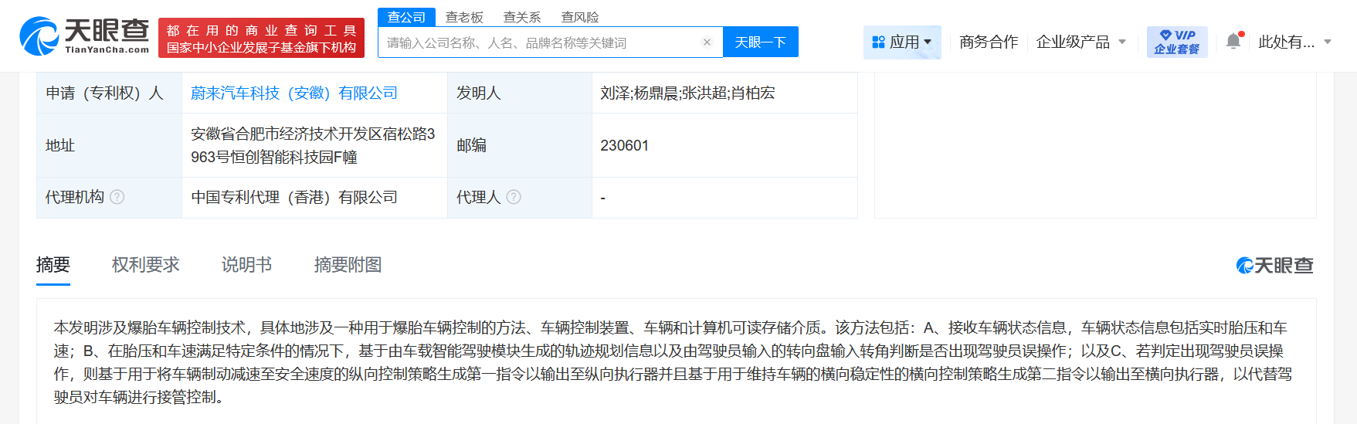
Task: Clear the search box with the X icon
Action: [707, 42]
